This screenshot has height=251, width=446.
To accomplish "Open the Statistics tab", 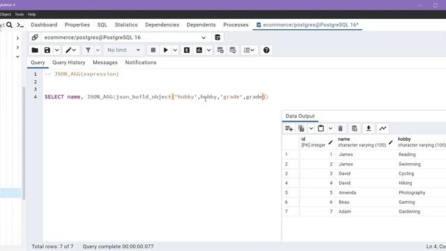I will click(126, 25).
